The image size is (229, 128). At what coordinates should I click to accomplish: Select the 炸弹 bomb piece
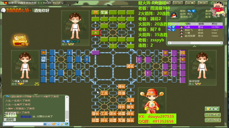[x=122, y=93]
